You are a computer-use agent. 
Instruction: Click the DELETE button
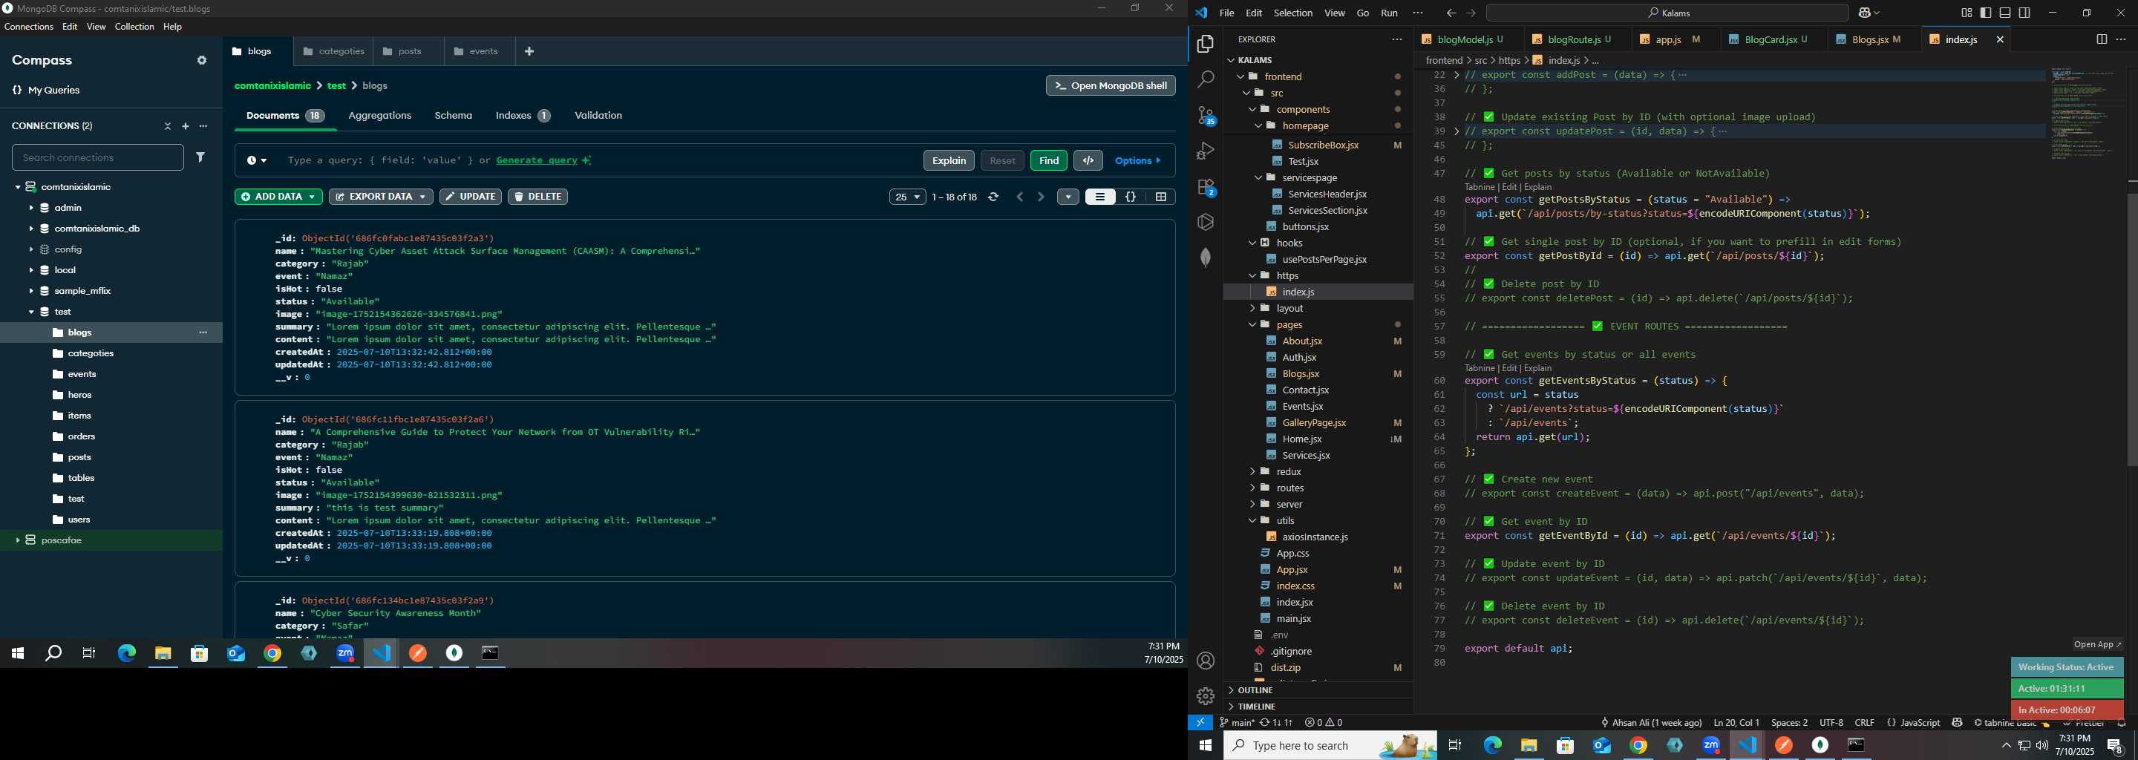(537, 197)
